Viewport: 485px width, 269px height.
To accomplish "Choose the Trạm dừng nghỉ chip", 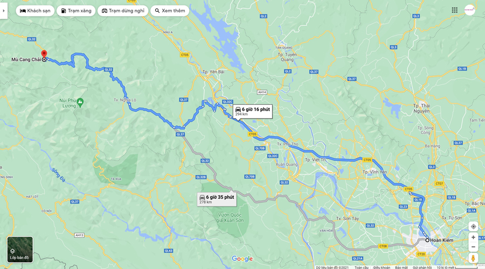I will tap(123, 11).
